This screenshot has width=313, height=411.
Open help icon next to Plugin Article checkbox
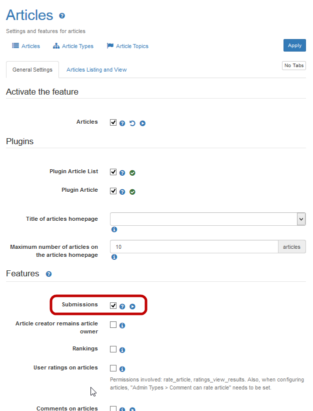tap(122, 192)
